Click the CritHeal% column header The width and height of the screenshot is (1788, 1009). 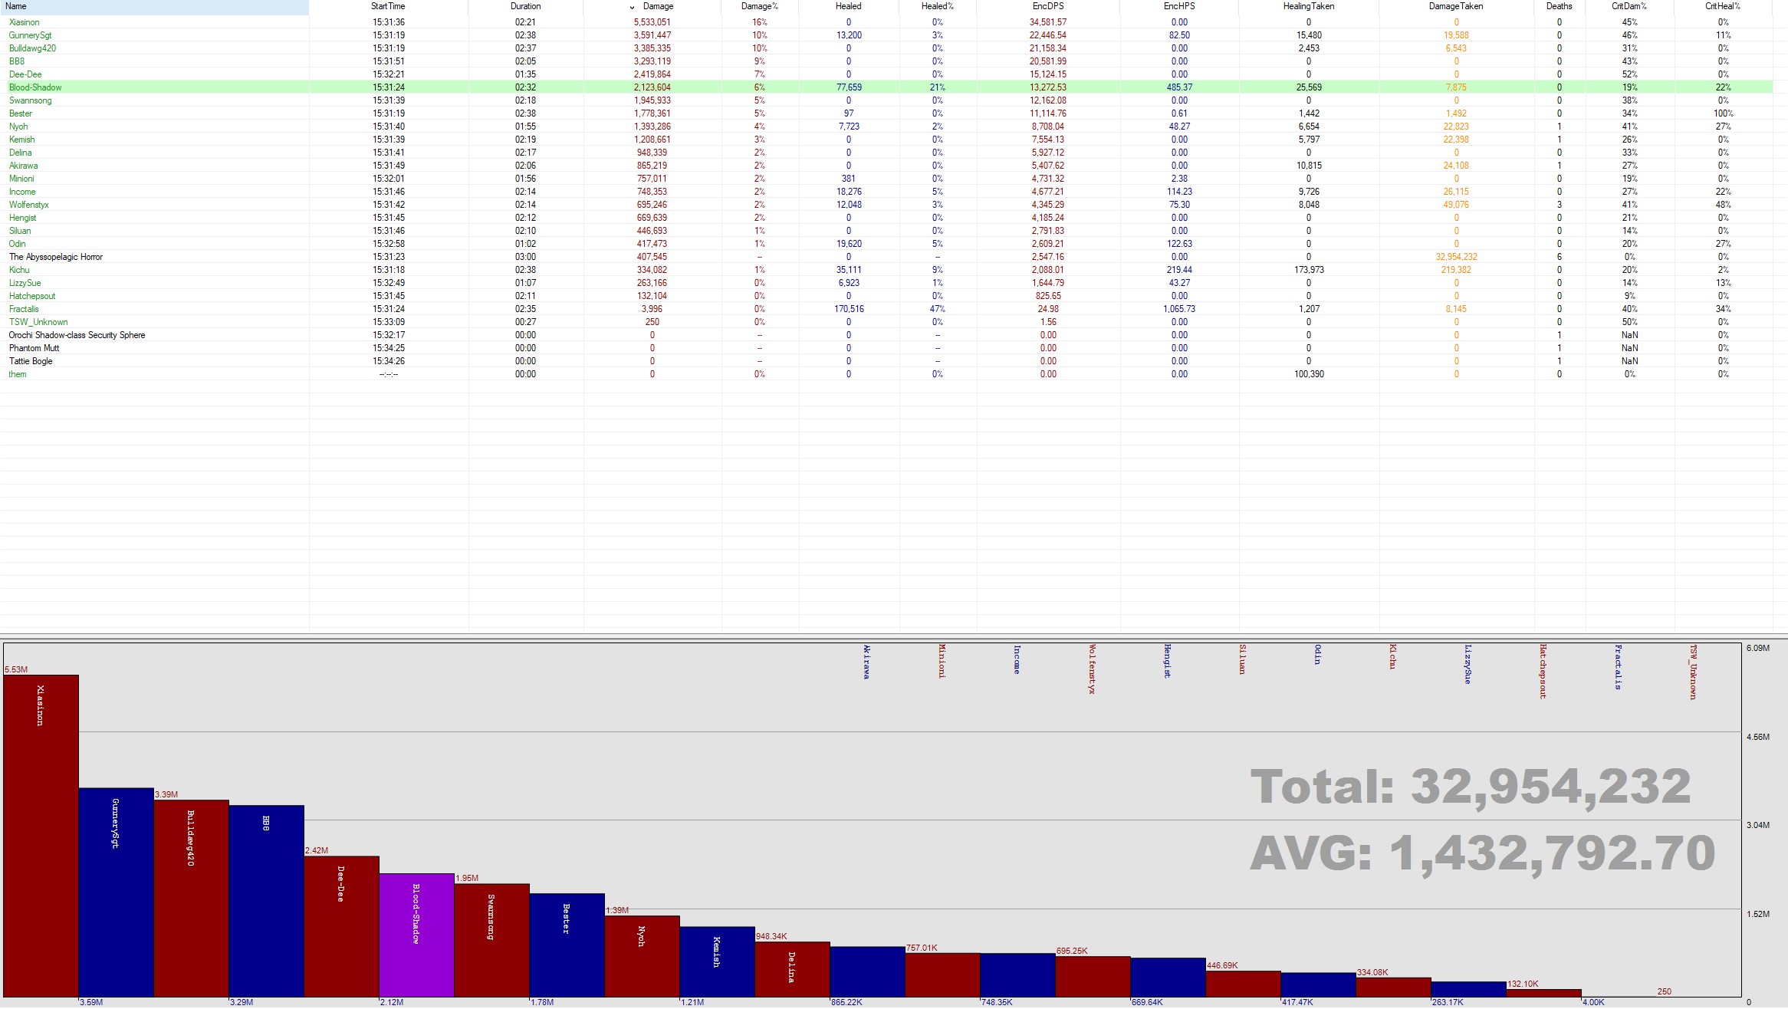pos(1722,6)
